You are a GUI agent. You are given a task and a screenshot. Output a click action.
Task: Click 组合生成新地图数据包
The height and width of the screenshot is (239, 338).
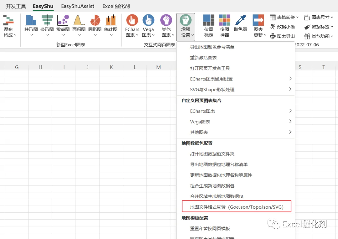[x=236, y=186]
